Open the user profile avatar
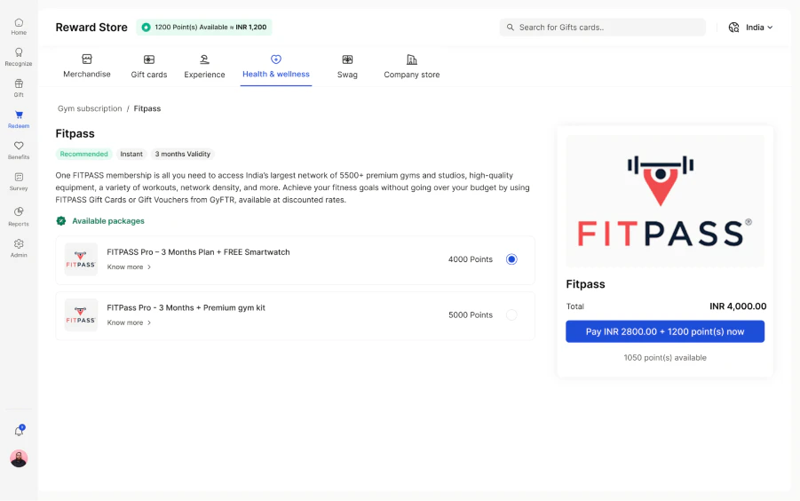The height and width of the screenshot is (501, 800). coord(19,458)
